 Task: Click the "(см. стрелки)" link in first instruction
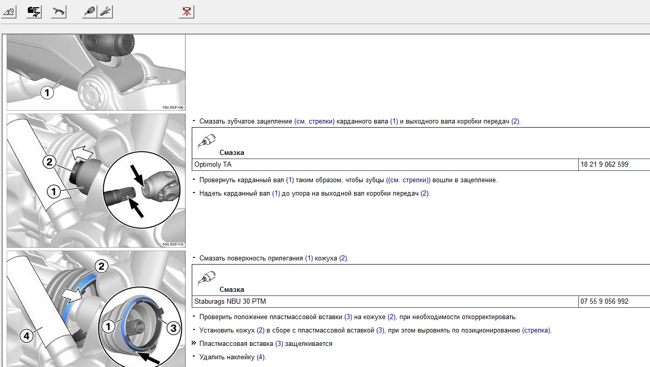click(x=314, y=121)
